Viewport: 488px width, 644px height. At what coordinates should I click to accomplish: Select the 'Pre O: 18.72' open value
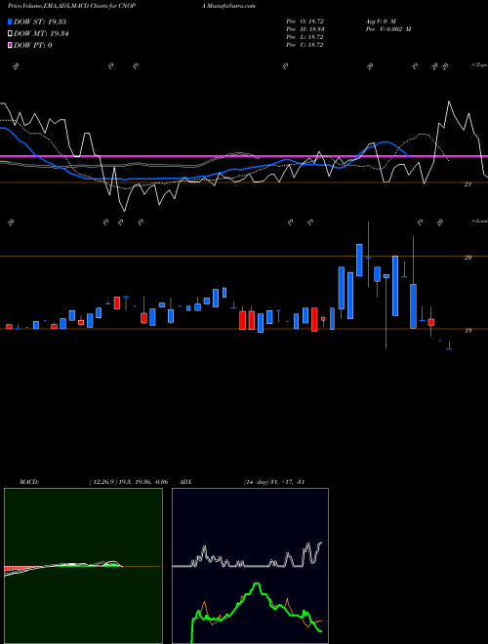pyautogui.click(x=305, y=20)
